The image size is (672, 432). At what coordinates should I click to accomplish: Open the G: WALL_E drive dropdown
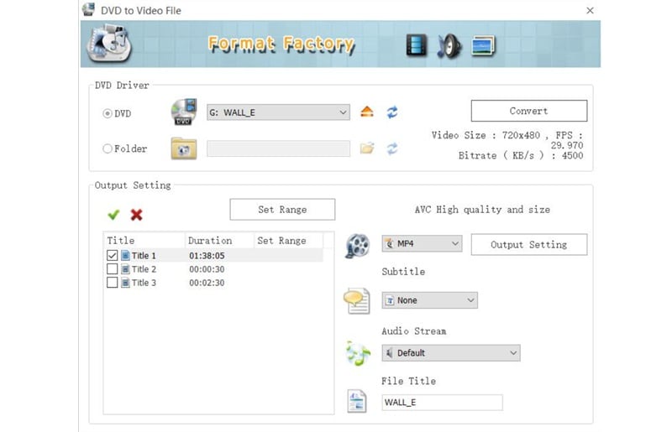[278, 112]
